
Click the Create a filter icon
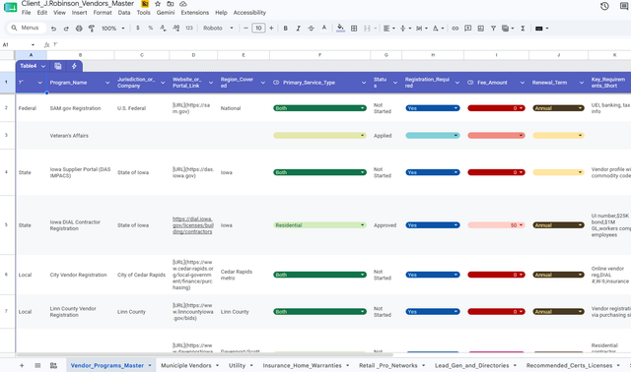[493, 29]
